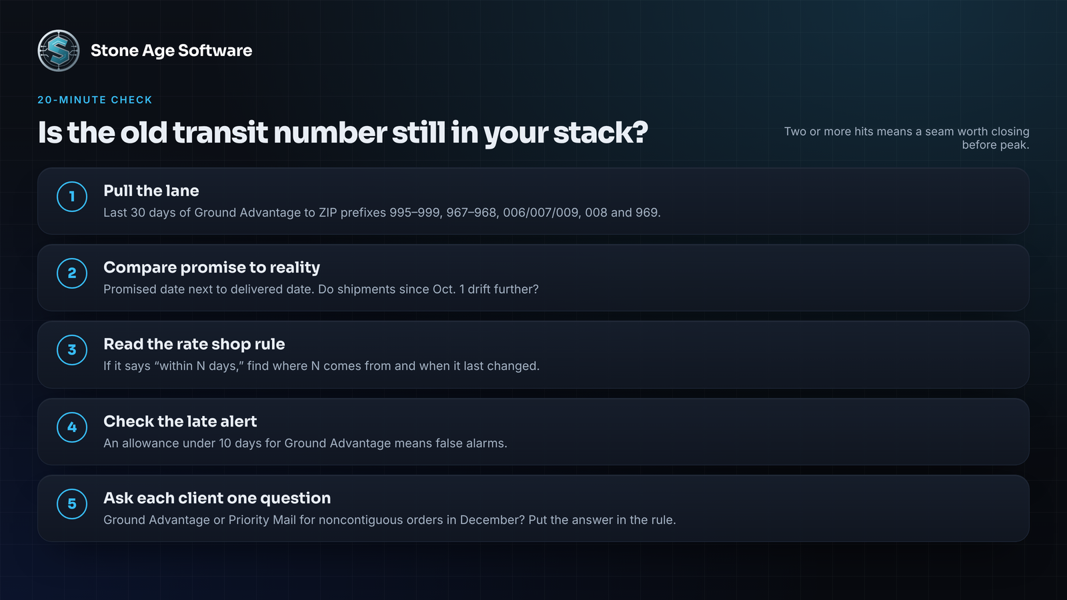Click the step 5 number badge
This screenshot has width=1067, height=600.
pyautogui.click(x=72, y=504)
